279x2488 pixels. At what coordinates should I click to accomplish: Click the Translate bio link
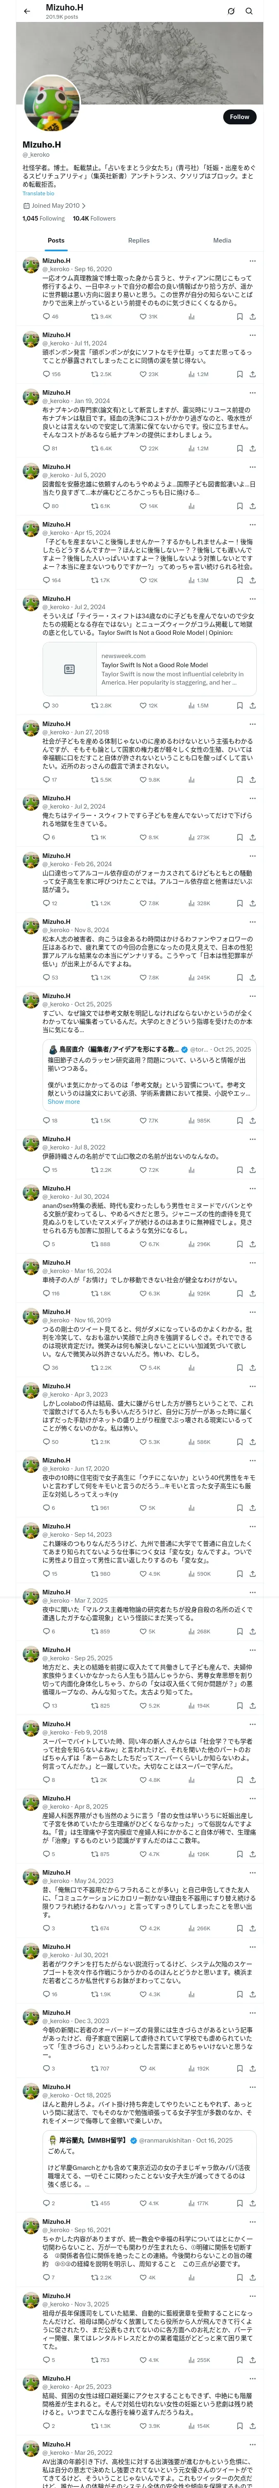[x=38, y=193]
